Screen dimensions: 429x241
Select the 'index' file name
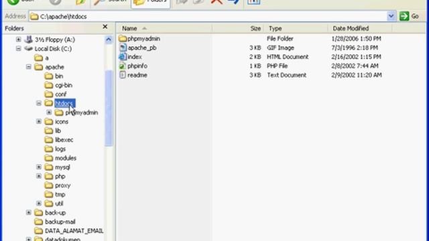click(135, 57)
